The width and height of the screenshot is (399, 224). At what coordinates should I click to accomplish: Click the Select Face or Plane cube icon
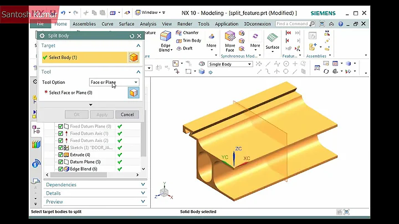click(134, 93)
